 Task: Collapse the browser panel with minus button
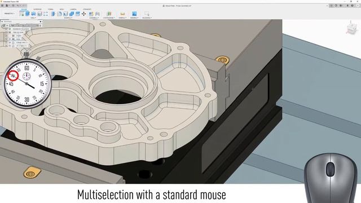[x=2, y=21]
